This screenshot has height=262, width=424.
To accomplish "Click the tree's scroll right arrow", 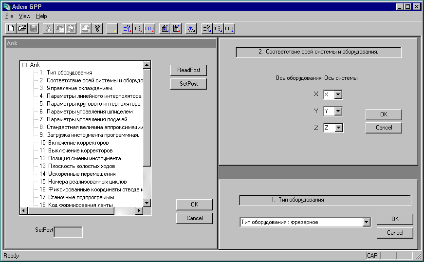I will tap(139, 211).
